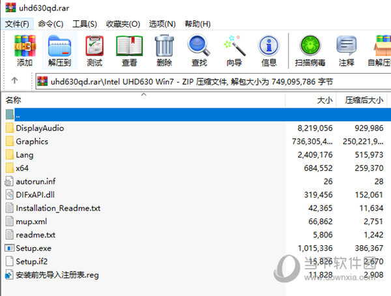Click the autorun.inf file icon
Image resolution: width=391 pixels, height=296 pixels.
tap(9, 181)
